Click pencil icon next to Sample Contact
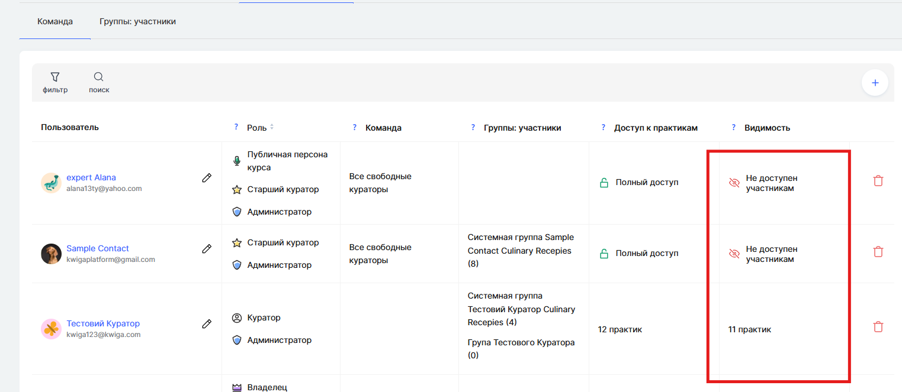Image resolution: width=902 pixels, height=392 pixels. pyautogui.click(x=207, y=249)
